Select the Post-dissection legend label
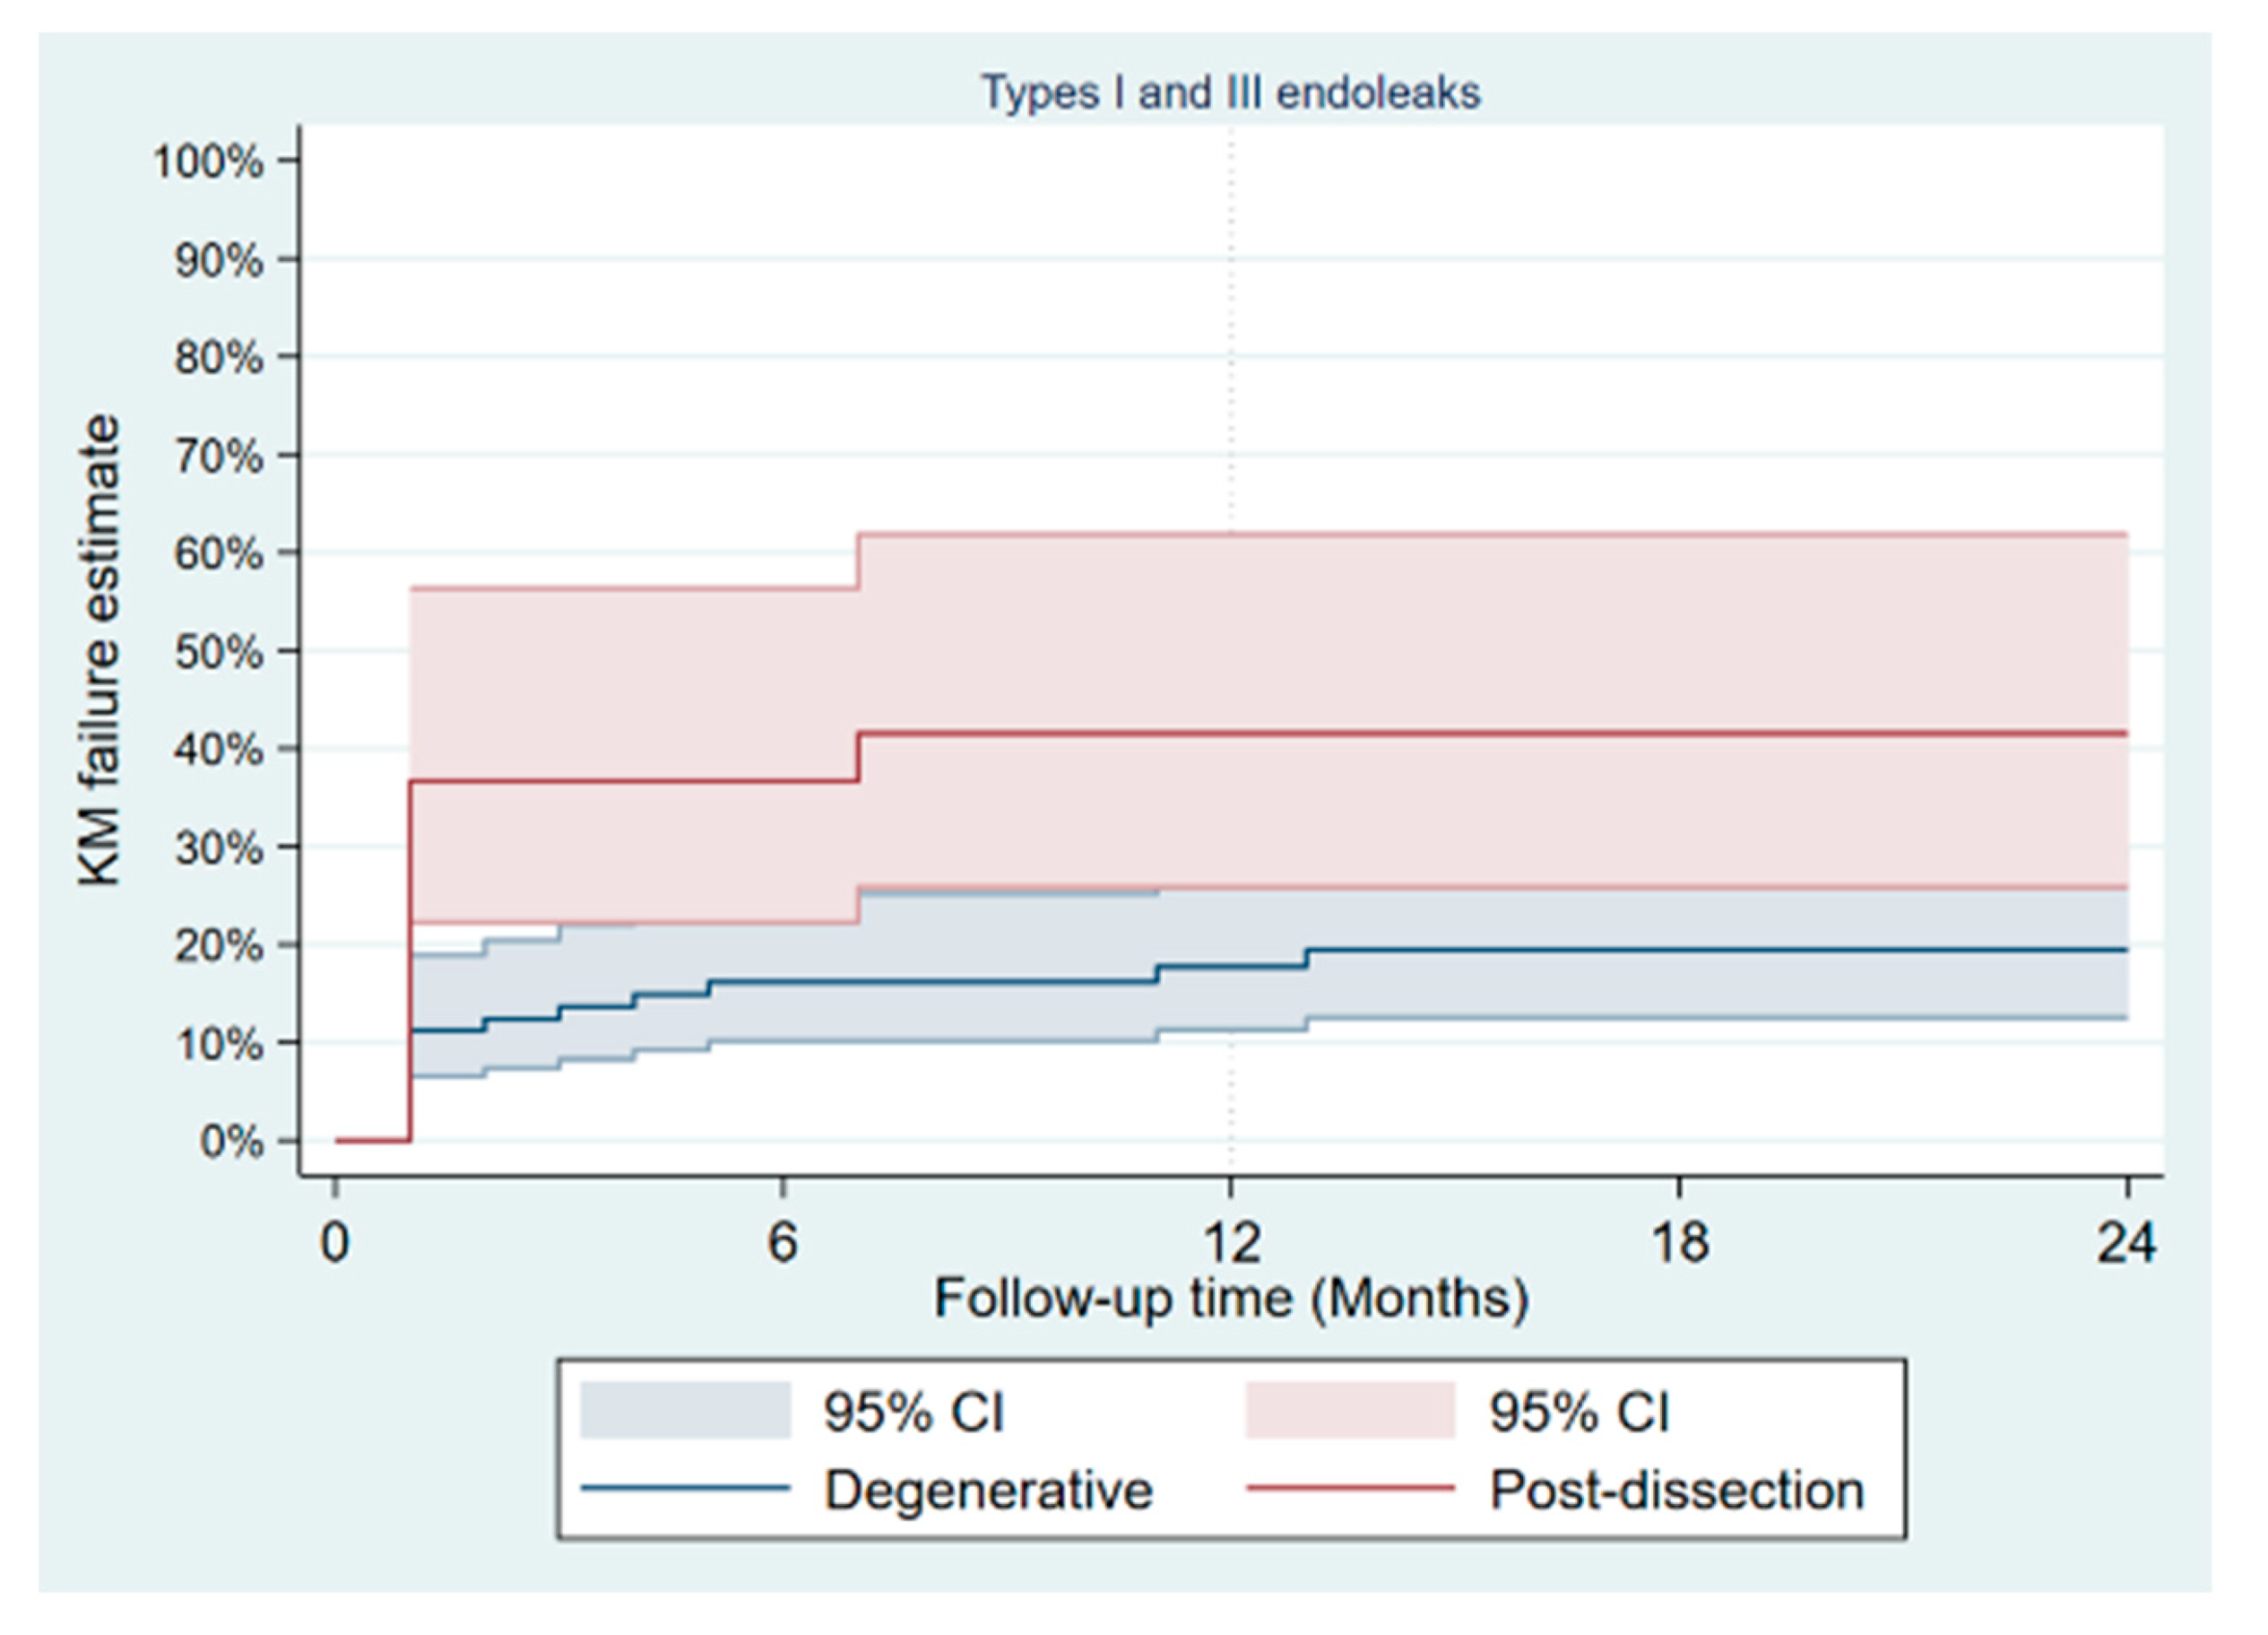 coord(1677,1490)
